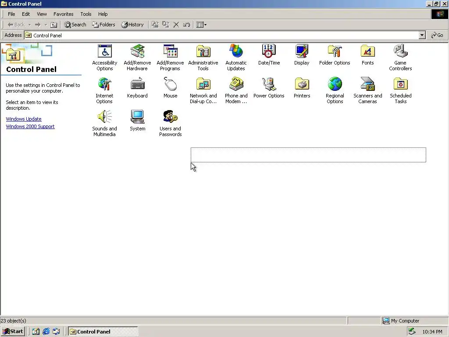Viewport: 449px width, 337px height.
Task: Open the Address bar dropdown
Action: pyautogui.click(x=422, y=35)
